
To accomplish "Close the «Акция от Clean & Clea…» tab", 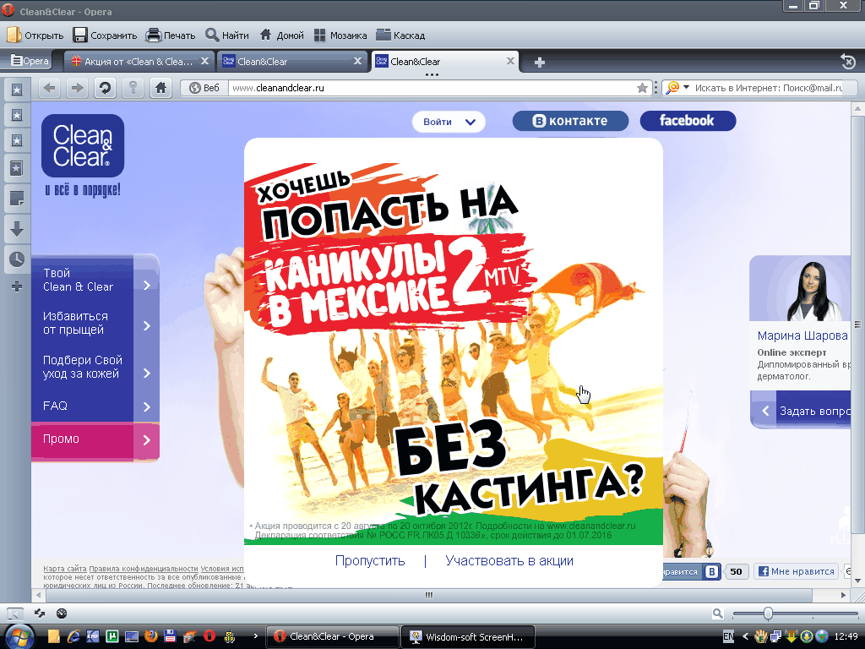I will [204, 61].
